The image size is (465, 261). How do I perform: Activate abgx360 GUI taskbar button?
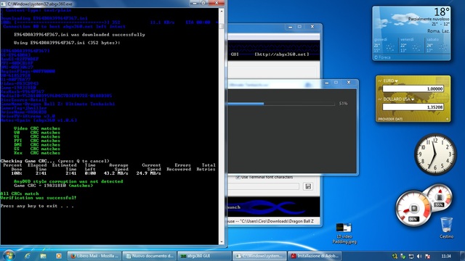[204, 256]
